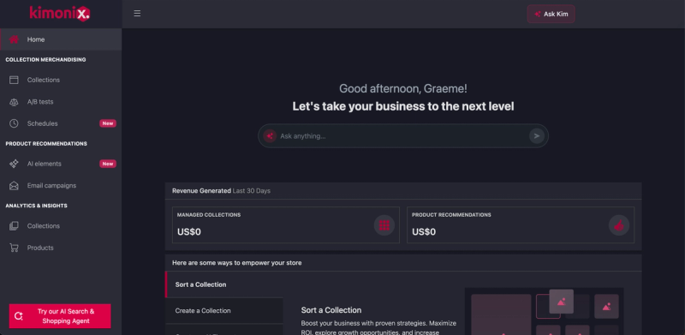This screenshot has height=335, width=685.
Task: Click the 'PRODUCT RECOMMENDATIONS' sidebar section header
Action: click(x=46, y=143)
